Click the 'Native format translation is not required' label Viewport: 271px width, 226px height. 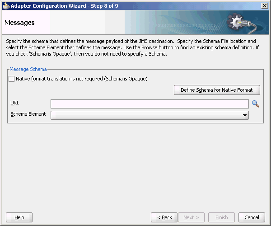tap(82, 79)
